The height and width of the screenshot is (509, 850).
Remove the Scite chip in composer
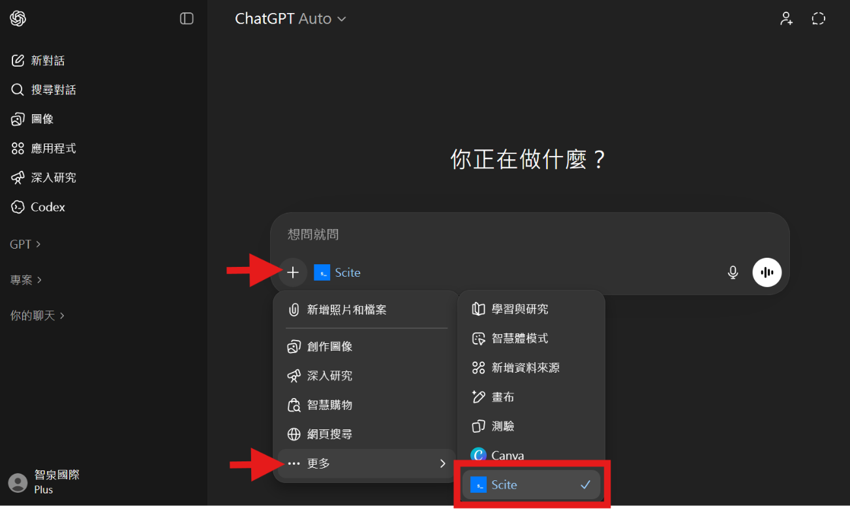pos(337,273)
